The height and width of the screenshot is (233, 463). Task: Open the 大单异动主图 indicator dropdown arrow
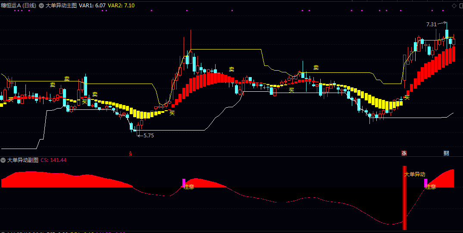pyautogui.click(x=41, y=5)
